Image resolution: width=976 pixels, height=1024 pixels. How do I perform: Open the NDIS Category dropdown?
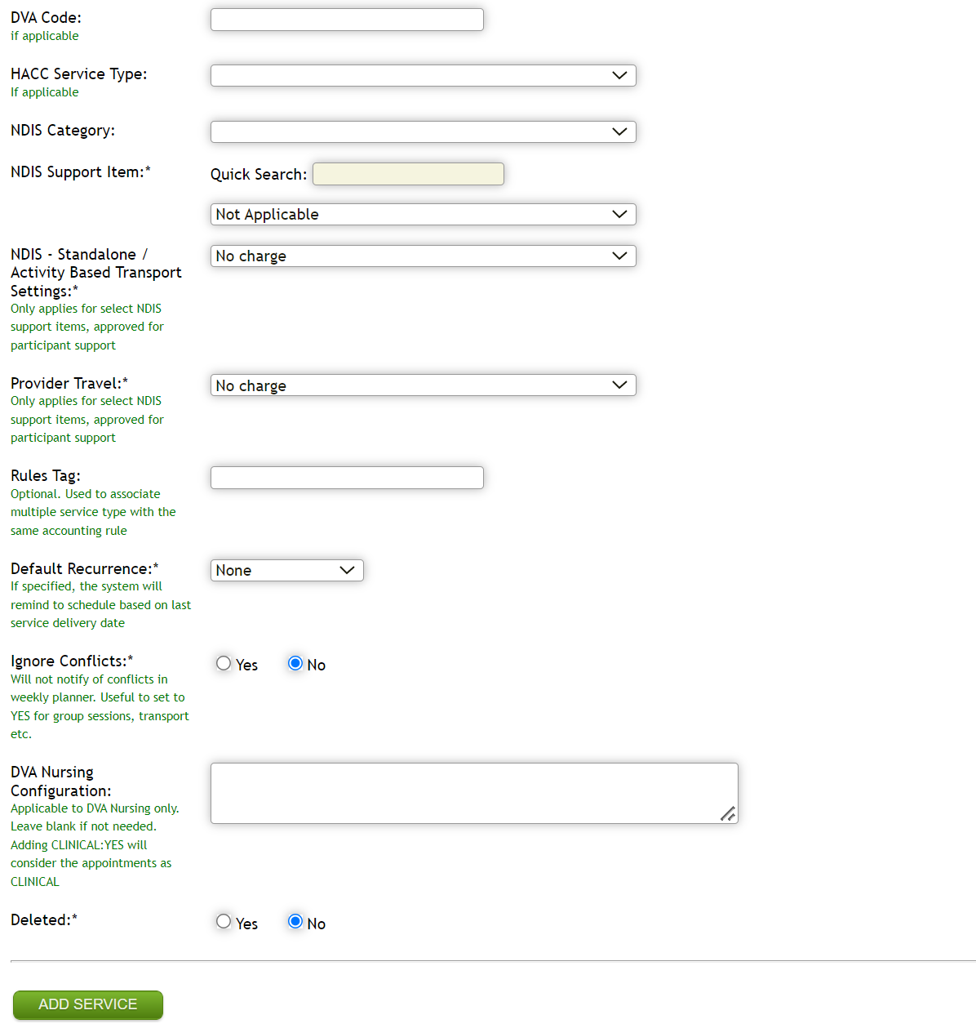click(423, 131)
